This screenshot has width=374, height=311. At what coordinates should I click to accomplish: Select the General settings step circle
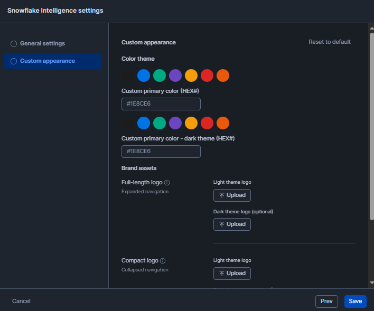(14, 44)
